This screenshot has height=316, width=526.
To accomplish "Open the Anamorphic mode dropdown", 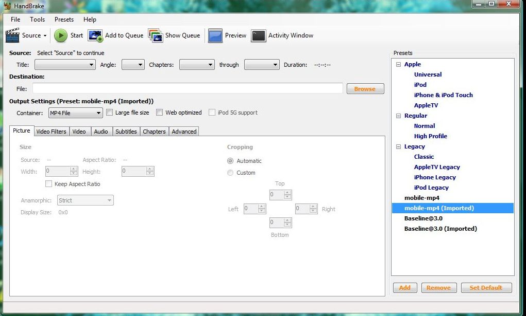I will click(110, 200).
